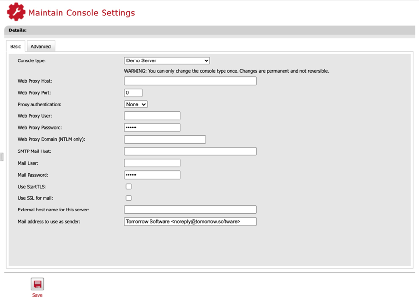This screenshot has width=419, height=302.
Task: Click the External host name field
Action: (190, 210)
